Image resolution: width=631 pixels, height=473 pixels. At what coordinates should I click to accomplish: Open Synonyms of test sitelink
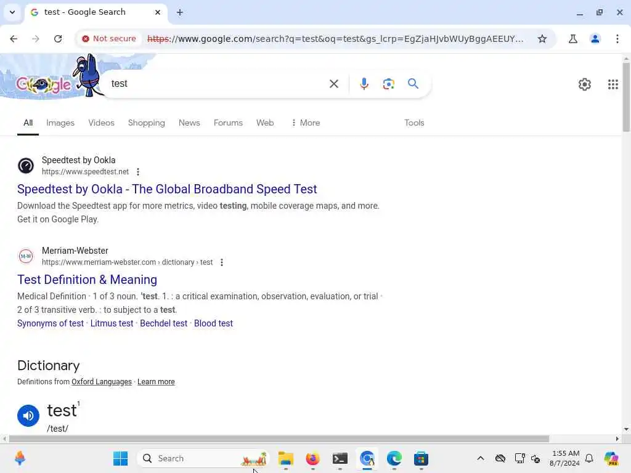pos(51,323)
